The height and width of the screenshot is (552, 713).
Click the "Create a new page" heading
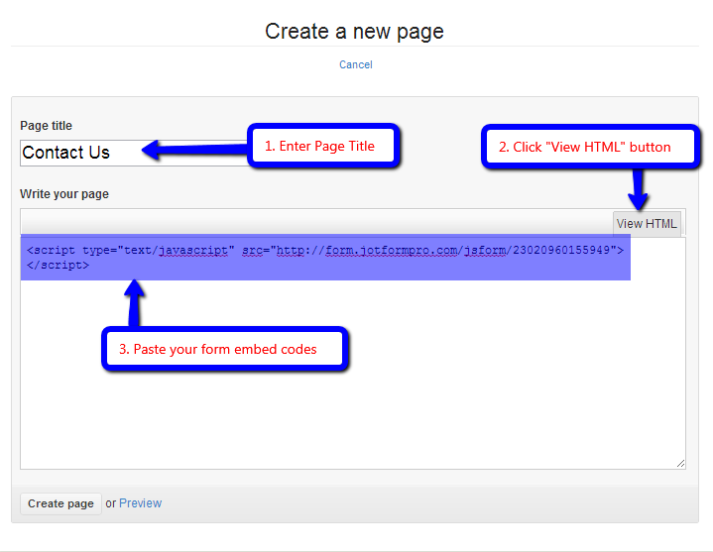[x=354, y=32]
